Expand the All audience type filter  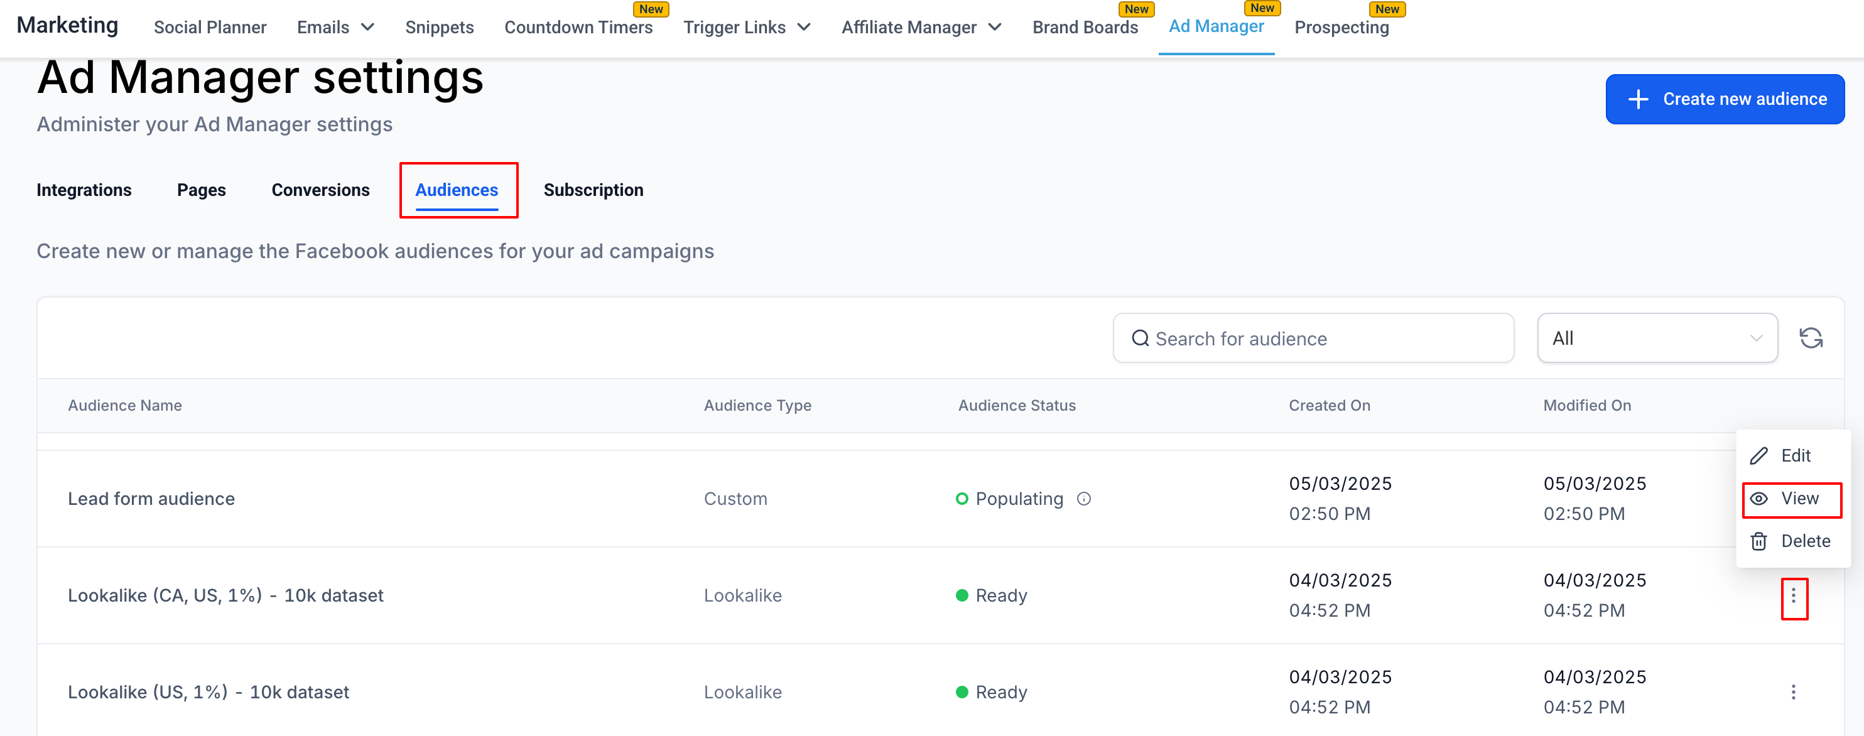(x=1656, y=338)
